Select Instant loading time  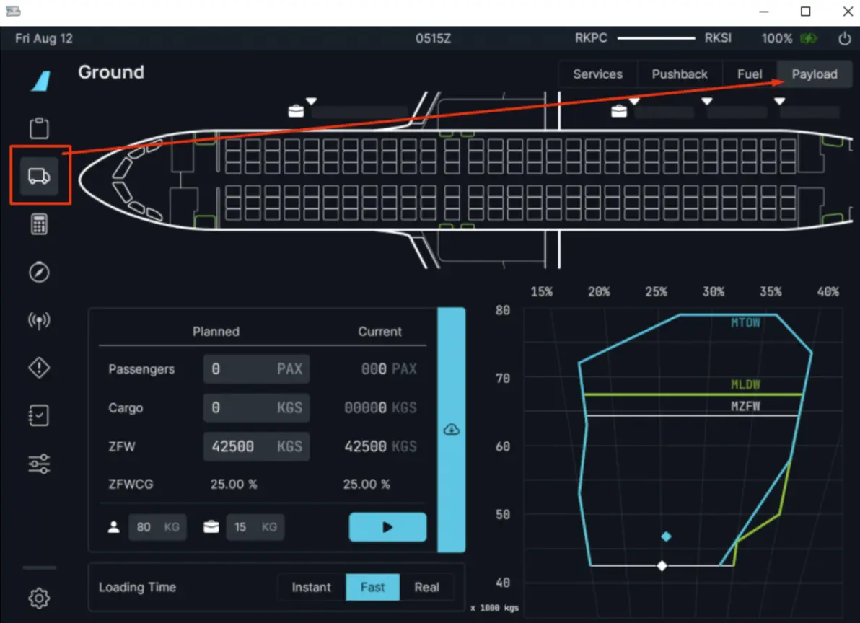pyautogui.click(x=312, y=587)
